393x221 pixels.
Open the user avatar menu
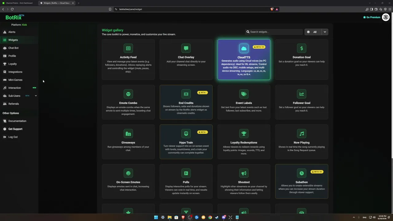click(386, 17)
